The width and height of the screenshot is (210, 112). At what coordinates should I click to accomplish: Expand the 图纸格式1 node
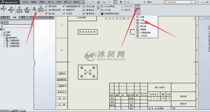4,38
